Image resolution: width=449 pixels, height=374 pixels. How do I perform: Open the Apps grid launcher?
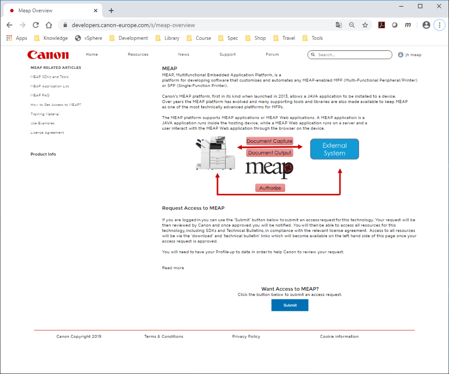pos(9,38)
